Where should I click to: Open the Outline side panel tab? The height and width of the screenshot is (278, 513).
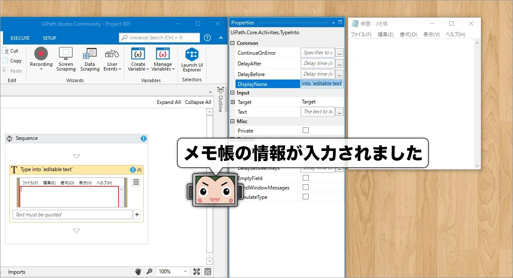pos(221,100)
